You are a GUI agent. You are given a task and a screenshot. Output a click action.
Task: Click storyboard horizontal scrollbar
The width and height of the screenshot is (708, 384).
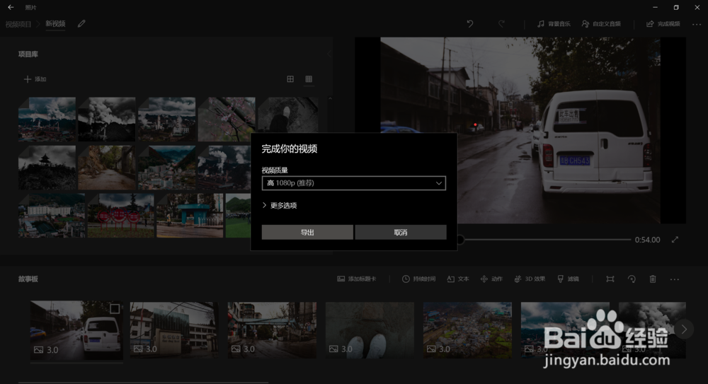click(144, 383)
